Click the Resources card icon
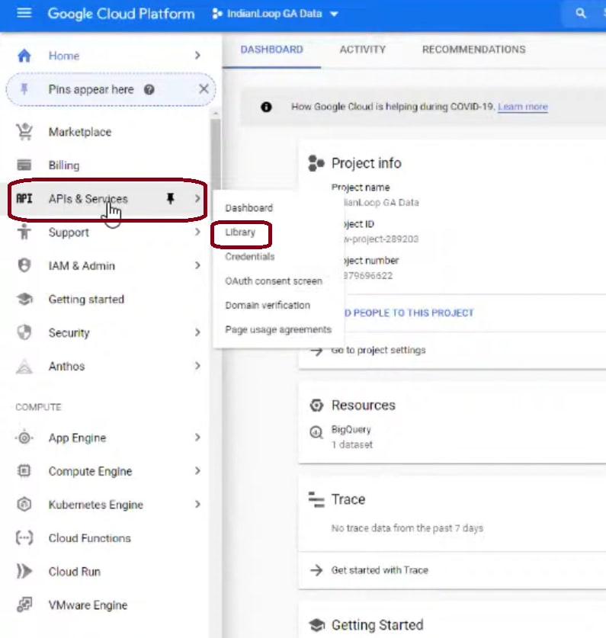 316,406
